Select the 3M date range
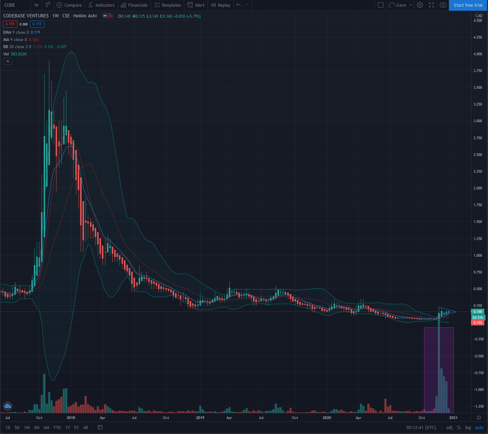Viewport: 488px width, 434px height. (x=37, y=427)
